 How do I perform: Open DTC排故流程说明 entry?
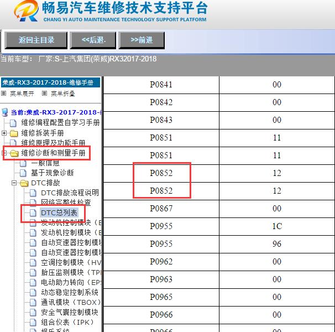(x=70, y=193)
